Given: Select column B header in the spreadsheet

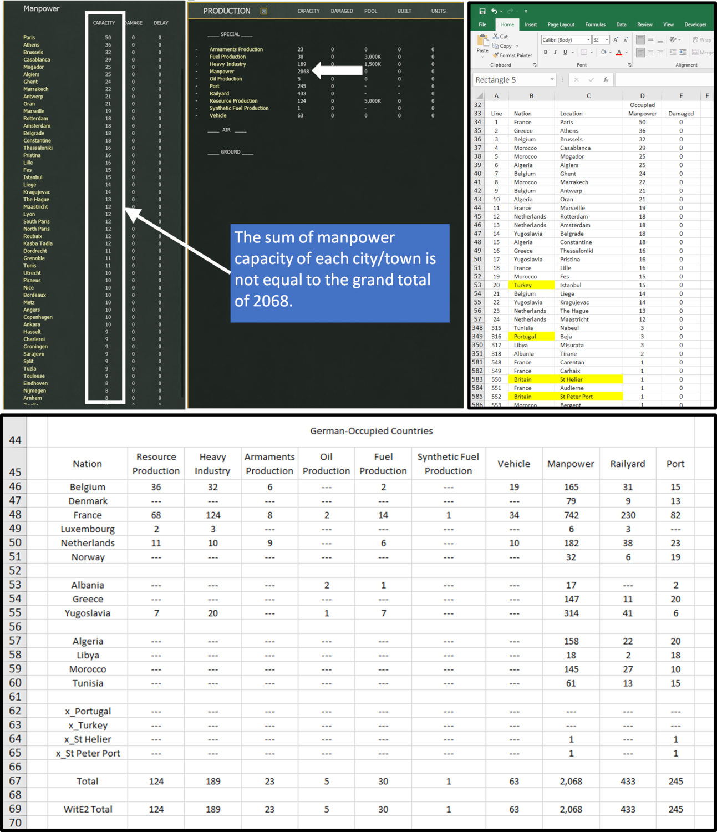Looking at the screenshot, I should (531, 96).
